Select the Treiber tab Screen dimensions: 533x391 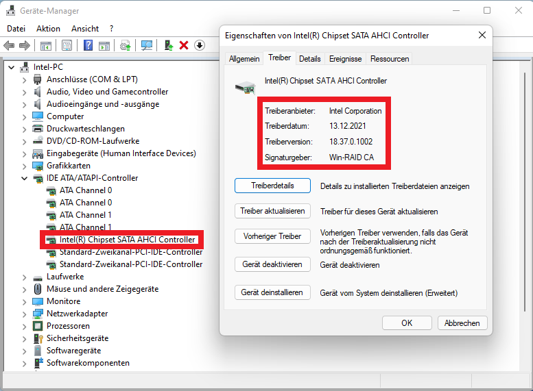(x=279, y=58)
